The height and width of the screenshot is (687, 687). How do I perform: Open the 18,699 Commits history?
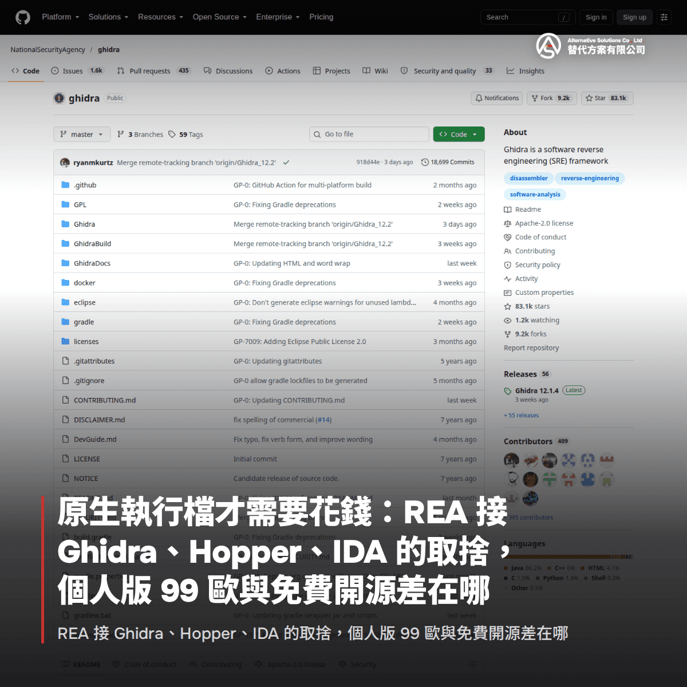448,163
